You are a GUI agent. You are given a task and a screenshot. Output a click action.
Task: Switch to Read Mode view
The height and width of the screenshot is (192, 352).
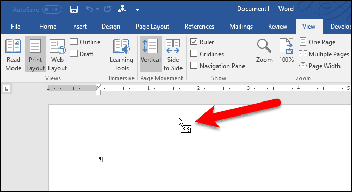(x=13, y=54)
